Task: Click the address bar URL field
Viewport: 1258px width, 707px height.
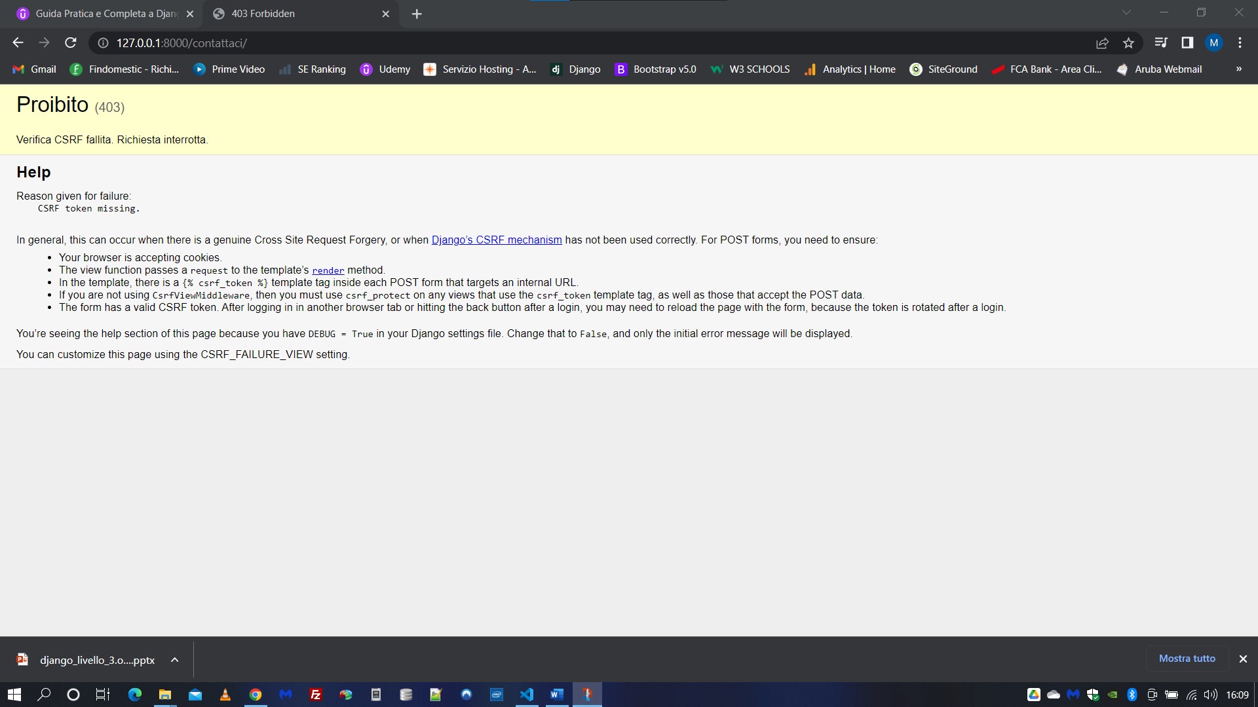Action: (x=590, y=43)
